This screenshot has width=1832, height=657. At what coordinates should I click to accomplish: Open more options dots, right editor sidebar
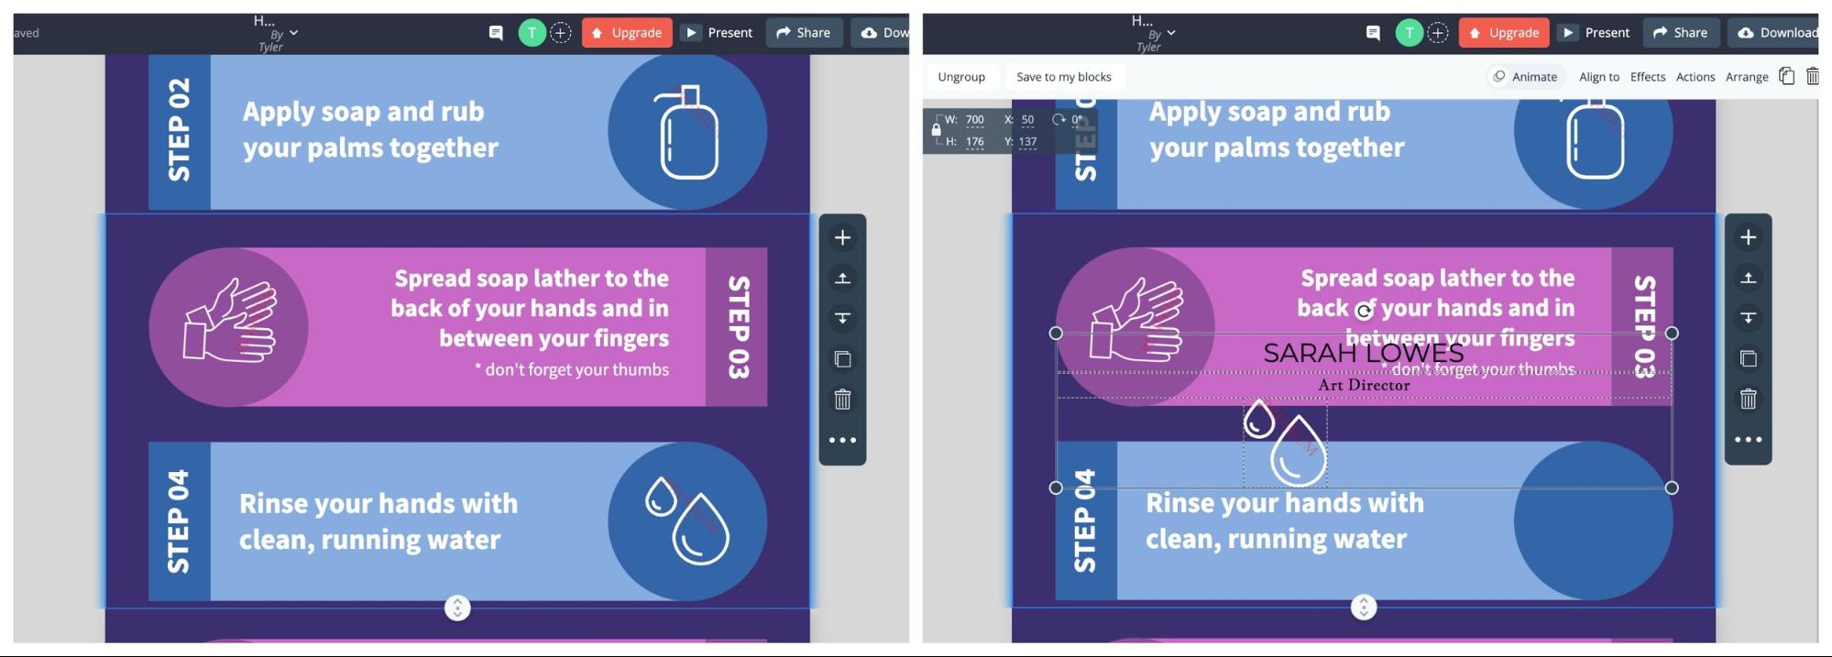(1748, 440)
